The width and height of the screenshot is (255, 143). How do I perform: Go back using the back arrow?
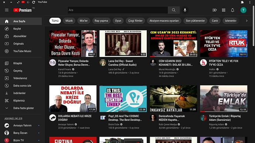click(x=28, y=2)
